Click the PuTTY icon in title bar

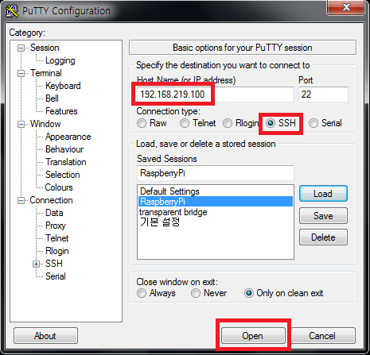tap(12, 11)
